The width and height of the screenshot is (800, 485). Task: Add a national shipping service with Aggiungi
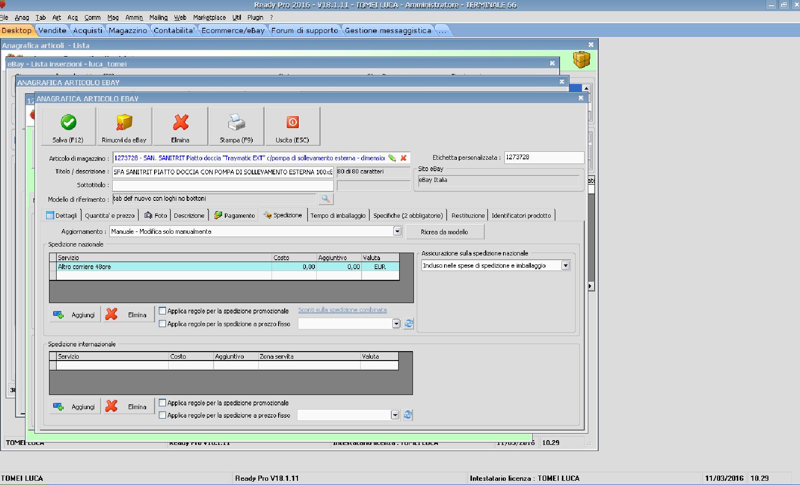pos(75,315)
